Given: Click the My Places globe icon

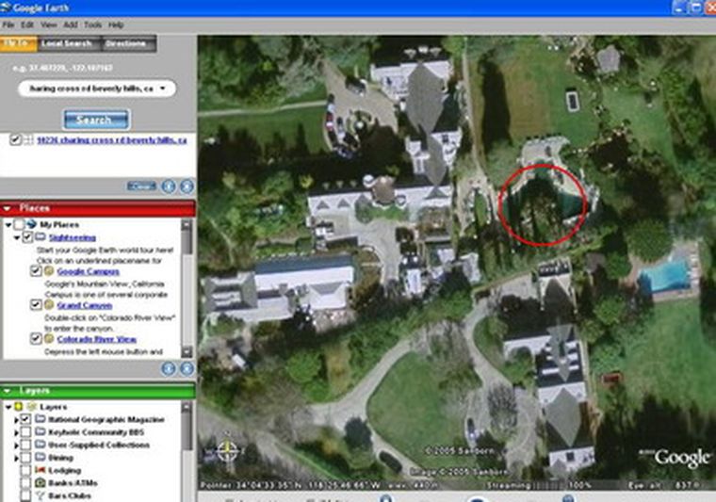Looking at the screenshot, I should click(x=32, y=224).
